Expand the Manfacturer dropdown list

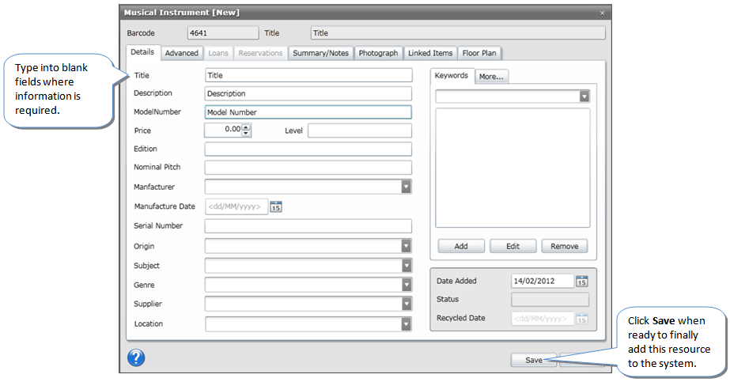[x=406, y=187]
